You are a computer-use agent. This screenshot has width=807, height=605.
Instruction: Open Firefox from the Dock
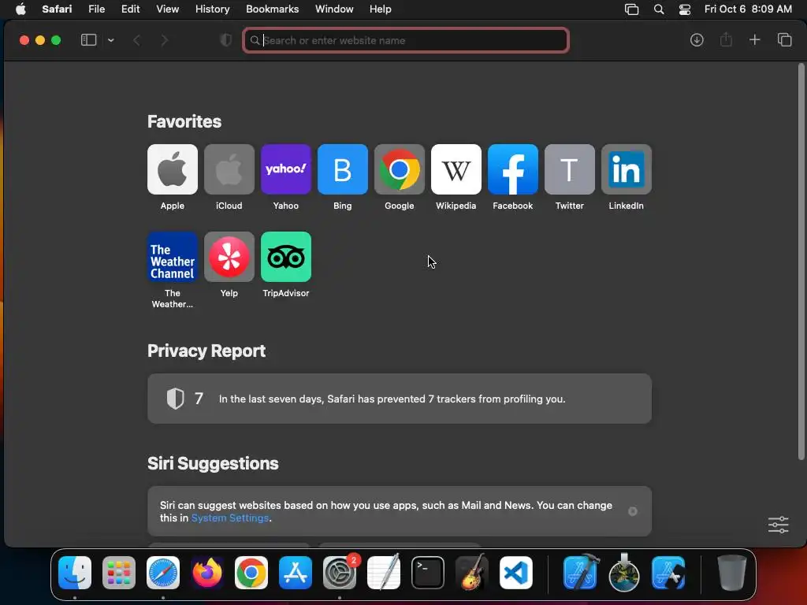[207, 573]
